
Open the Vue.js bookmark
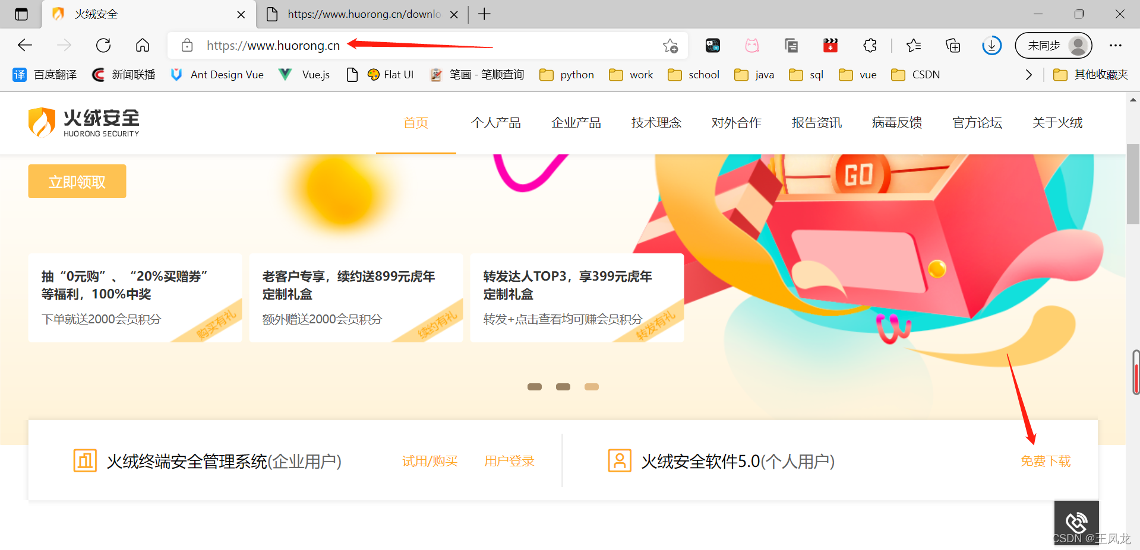click(x=304, y=75)
